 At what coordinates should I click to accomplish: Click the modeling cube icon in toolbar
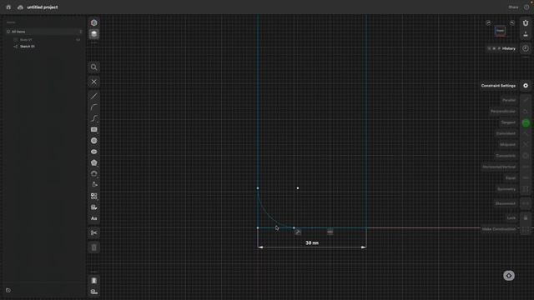[x=94, y=34]
